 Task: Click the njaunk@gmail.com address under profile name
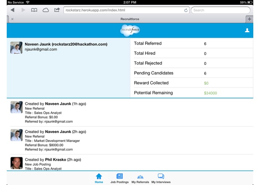[41, 49]
